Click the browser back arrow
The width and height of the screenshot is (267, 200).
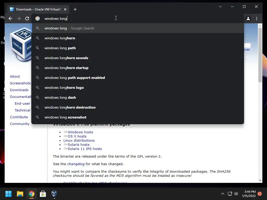click(10, 18)
